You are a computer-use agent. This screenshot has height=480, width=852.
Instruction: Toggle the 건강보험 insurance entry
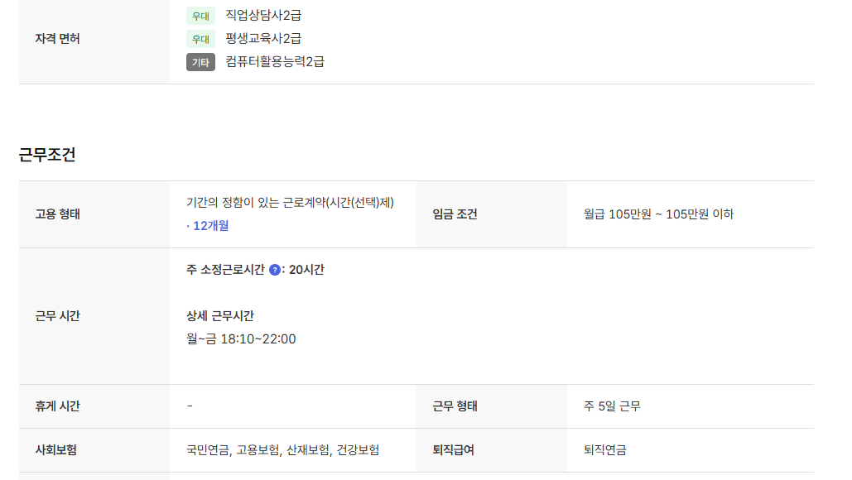[359, 450]
